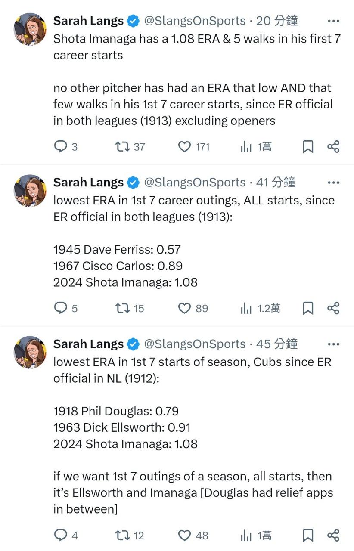Bookmark the Cisco Carlos ERA tweet

click(308, 308)
